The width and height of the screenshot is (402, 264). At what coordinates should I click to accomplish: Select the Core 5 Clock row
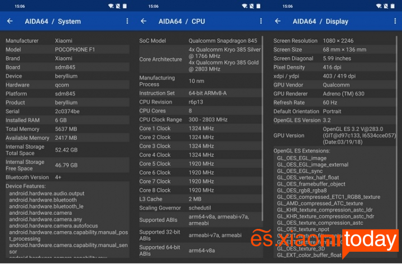click(200, 164)
